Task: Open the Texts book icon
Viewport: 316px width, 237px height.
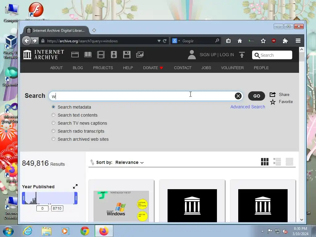Action: pos(88,55)
